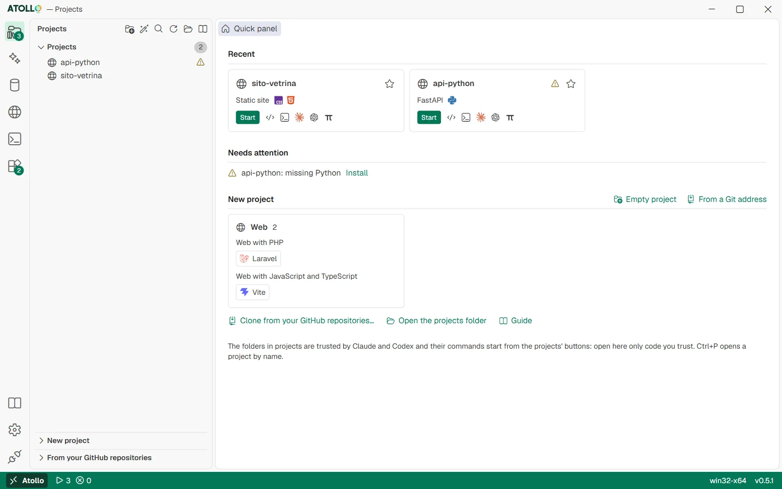Open sito-vetrina in code editor

270,117
